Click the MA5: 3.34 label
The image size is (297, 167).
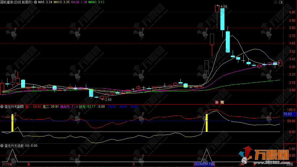tap(45, 2)
